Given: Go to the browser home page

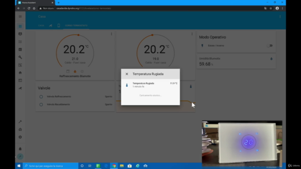Looking at the screenshot, I should click(34, 8).
